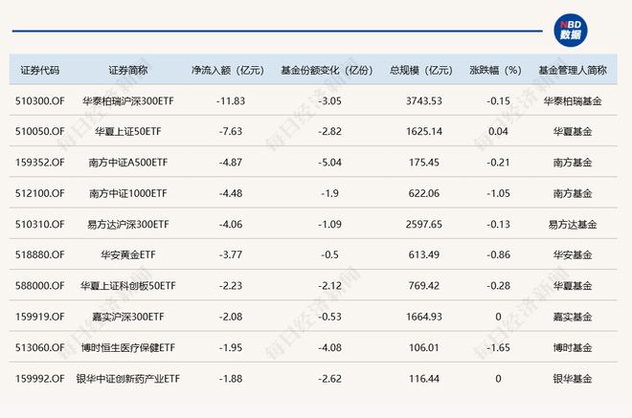Click price change value -1.05

[x=498, y=193]
